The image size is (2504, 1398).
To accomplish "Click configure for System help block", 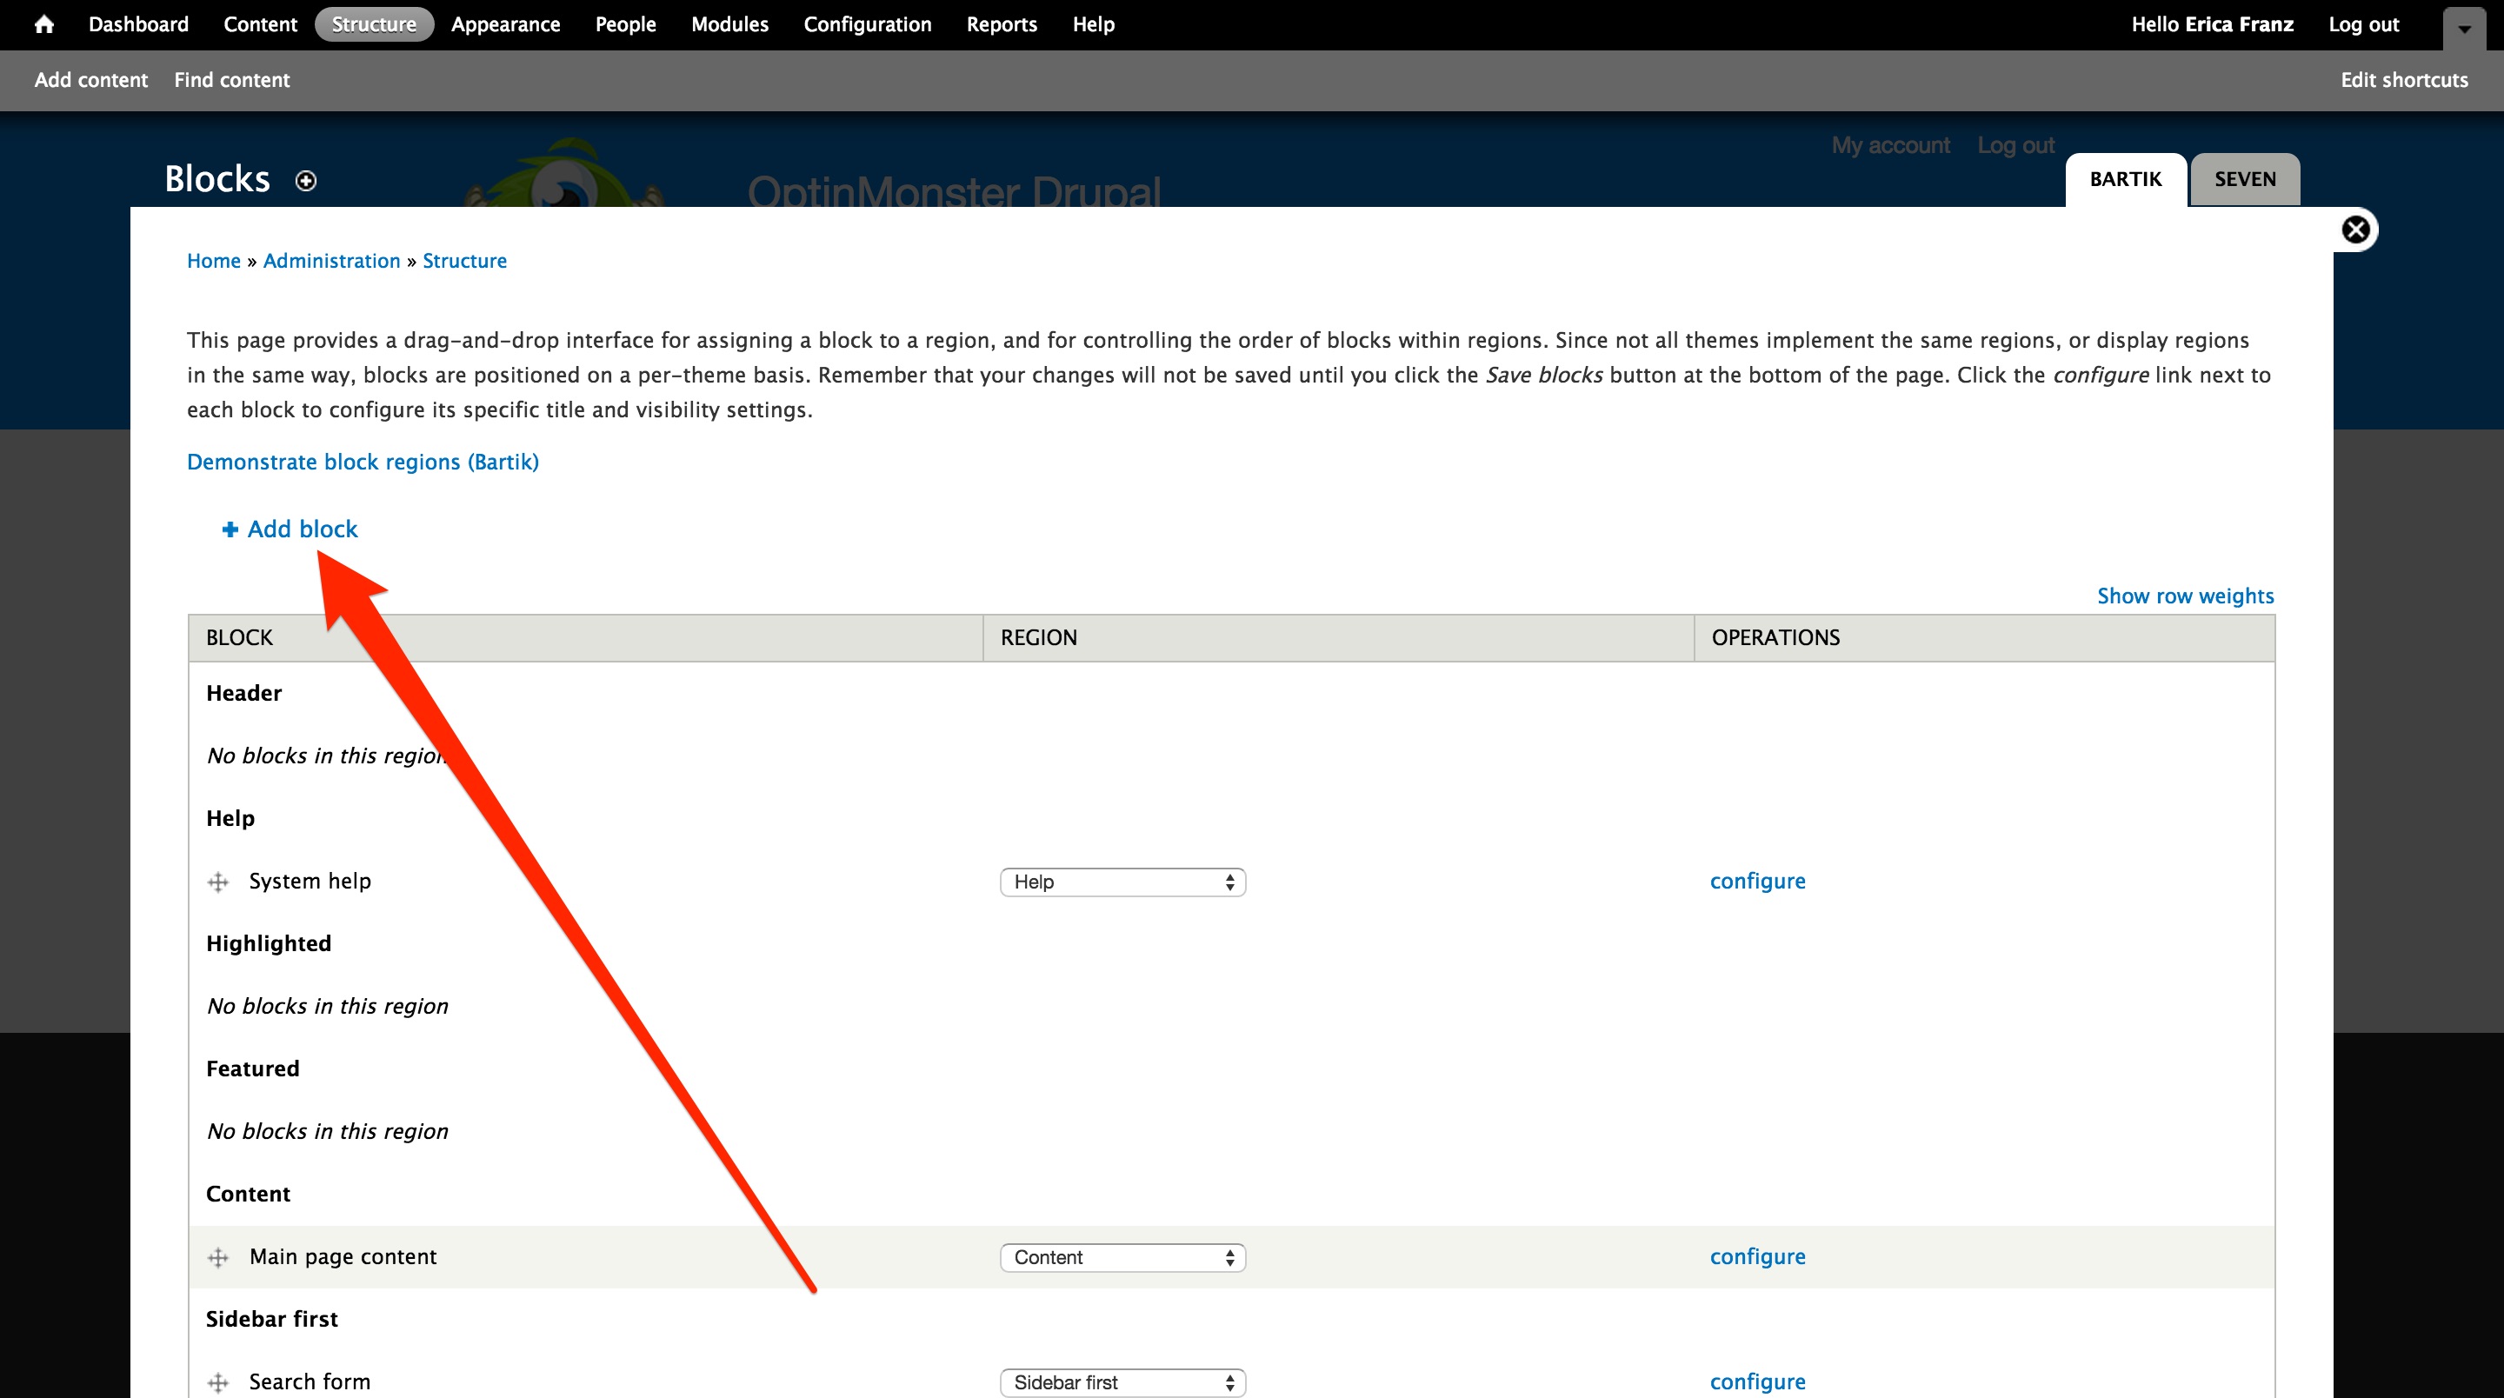I will [1757, 881].
